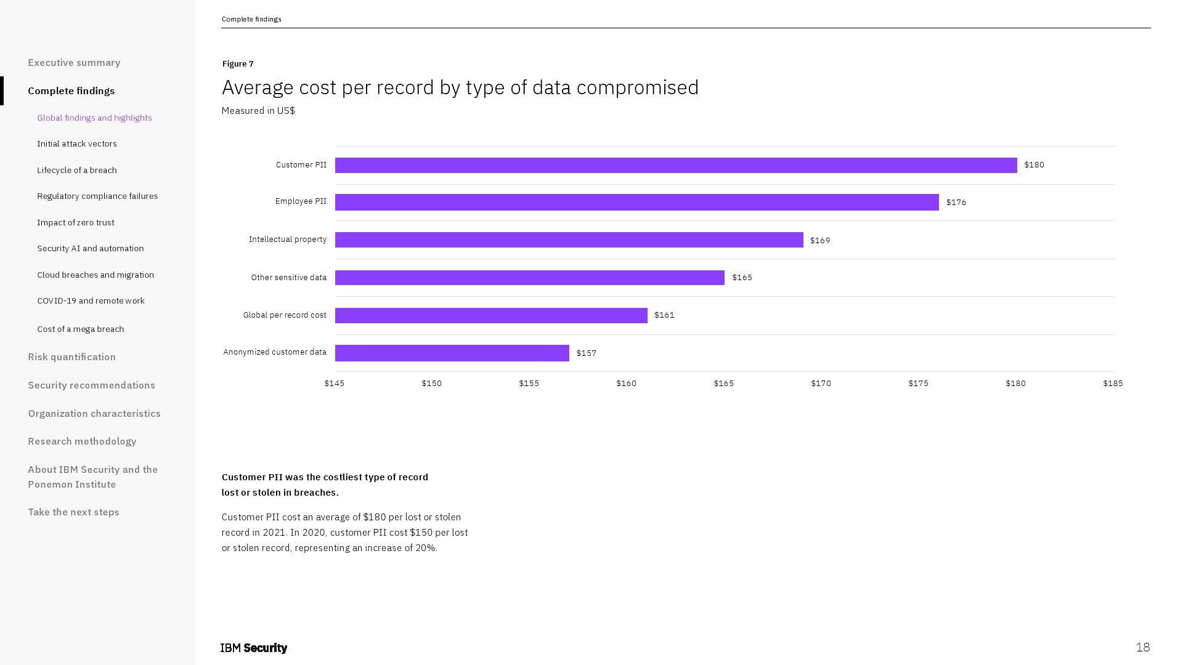Navigate to Impact of zero trust
The width and height of the screenshot is (1183, 665).
tap(76, 222)
